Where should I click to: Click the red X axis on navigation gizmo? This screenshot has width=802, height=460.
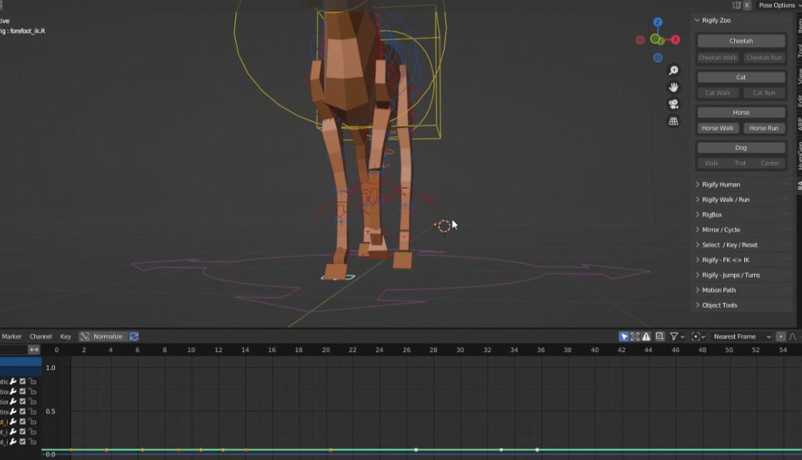point(676,39)
